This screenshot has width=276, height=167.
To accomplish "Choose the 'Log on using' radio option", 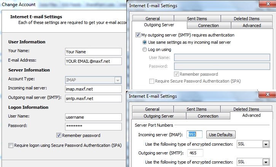I will pos(145,49).
